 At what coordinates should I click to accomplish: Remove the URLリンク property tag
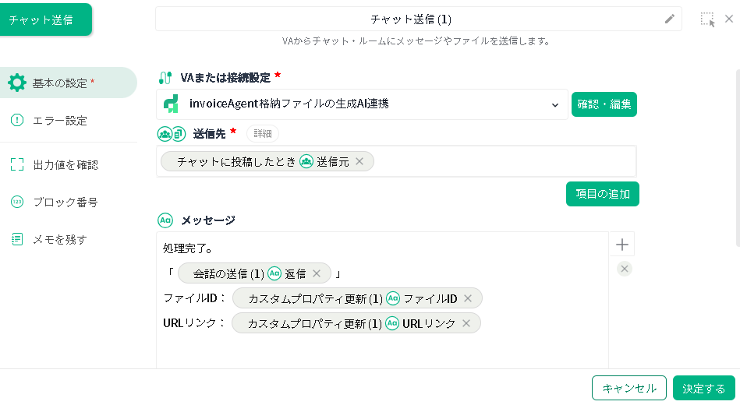(466, 323)
